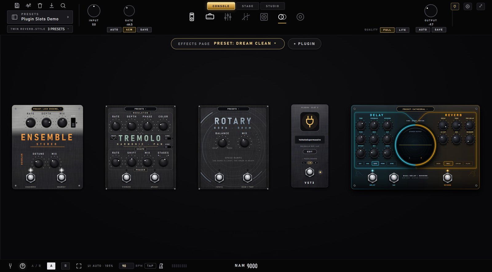492x272 pixels.
Task: Click the download/import arrow icon
Action: [x=52, y=6]
